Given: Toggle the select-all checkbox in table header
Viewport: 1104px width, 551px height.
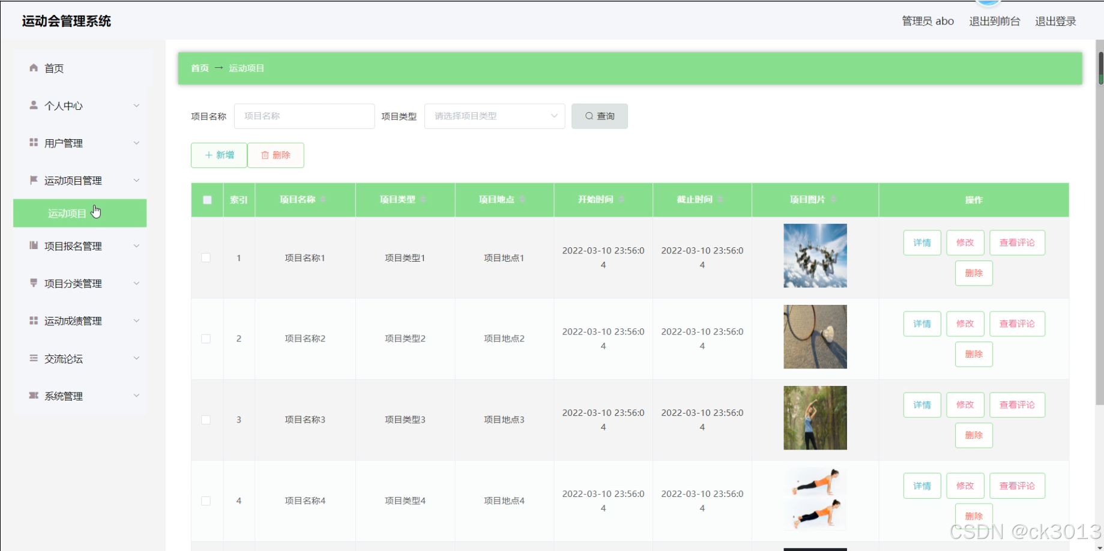Looking at the screenshot, I should 207,200.
